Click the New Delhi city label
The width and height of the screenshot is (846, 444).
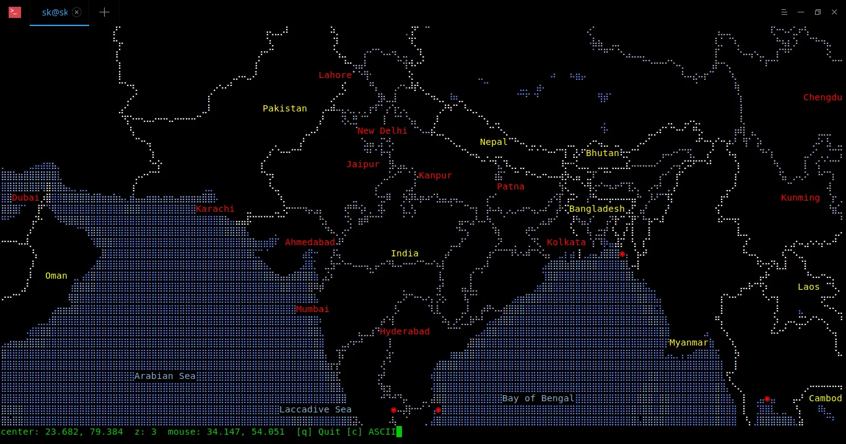pos(382,131)
